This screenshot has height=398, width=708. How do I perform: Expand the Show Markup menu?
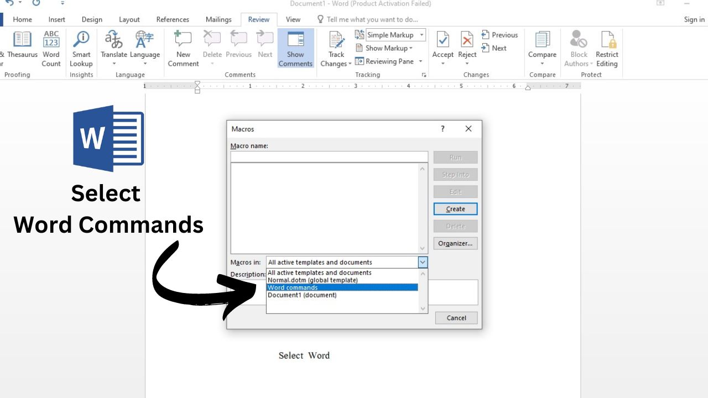coord(384,48)
